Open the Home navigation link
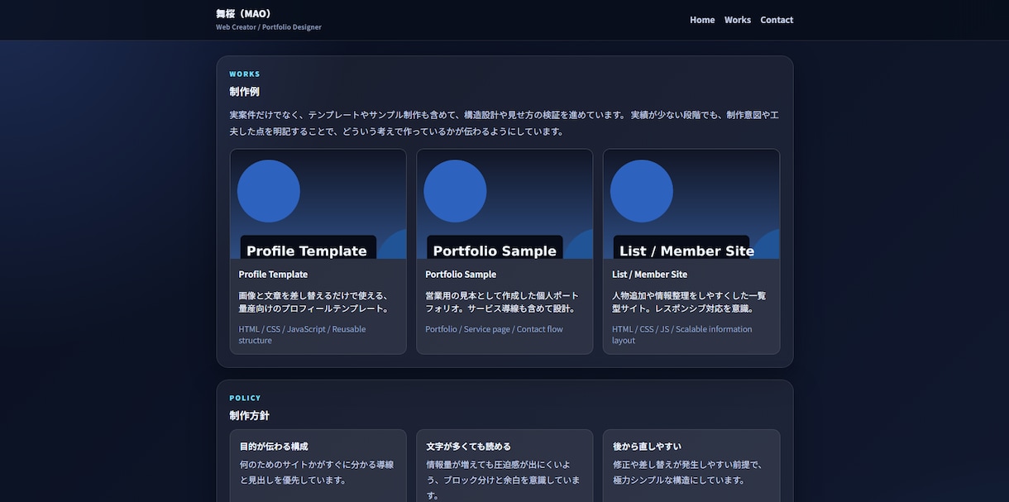 702,20
